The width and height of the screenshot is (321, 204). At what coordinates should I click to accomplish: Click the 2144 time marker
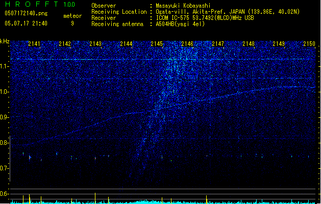coord(126,43)
